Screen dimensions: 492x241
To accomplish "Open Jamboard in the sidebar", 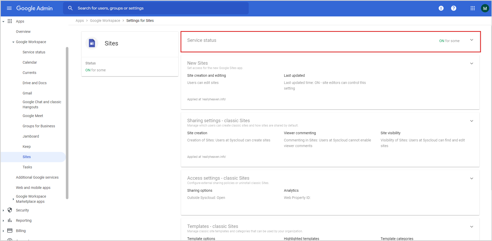I will (31, 136).
